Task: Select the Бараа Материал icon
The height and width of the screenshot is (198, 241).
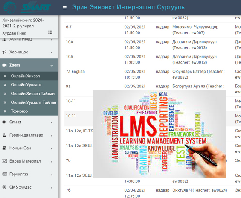Action: click(x=5, y=161)
